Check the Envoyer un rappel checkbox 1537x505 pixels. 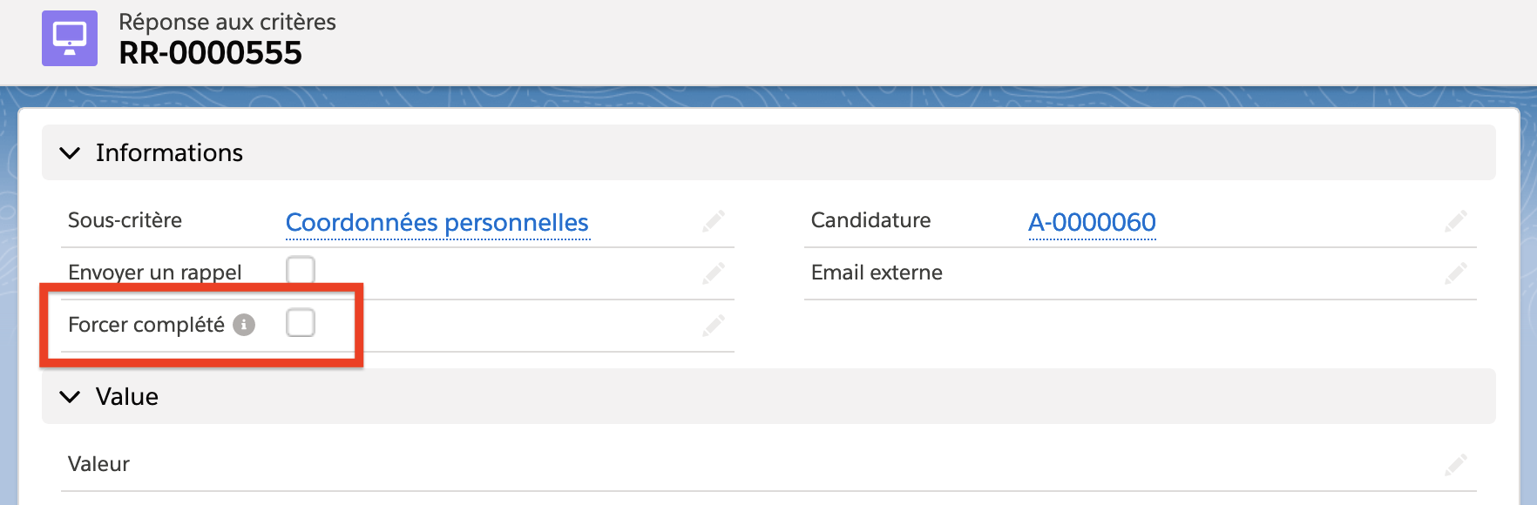pyautogui.click(x=301, y=270)
